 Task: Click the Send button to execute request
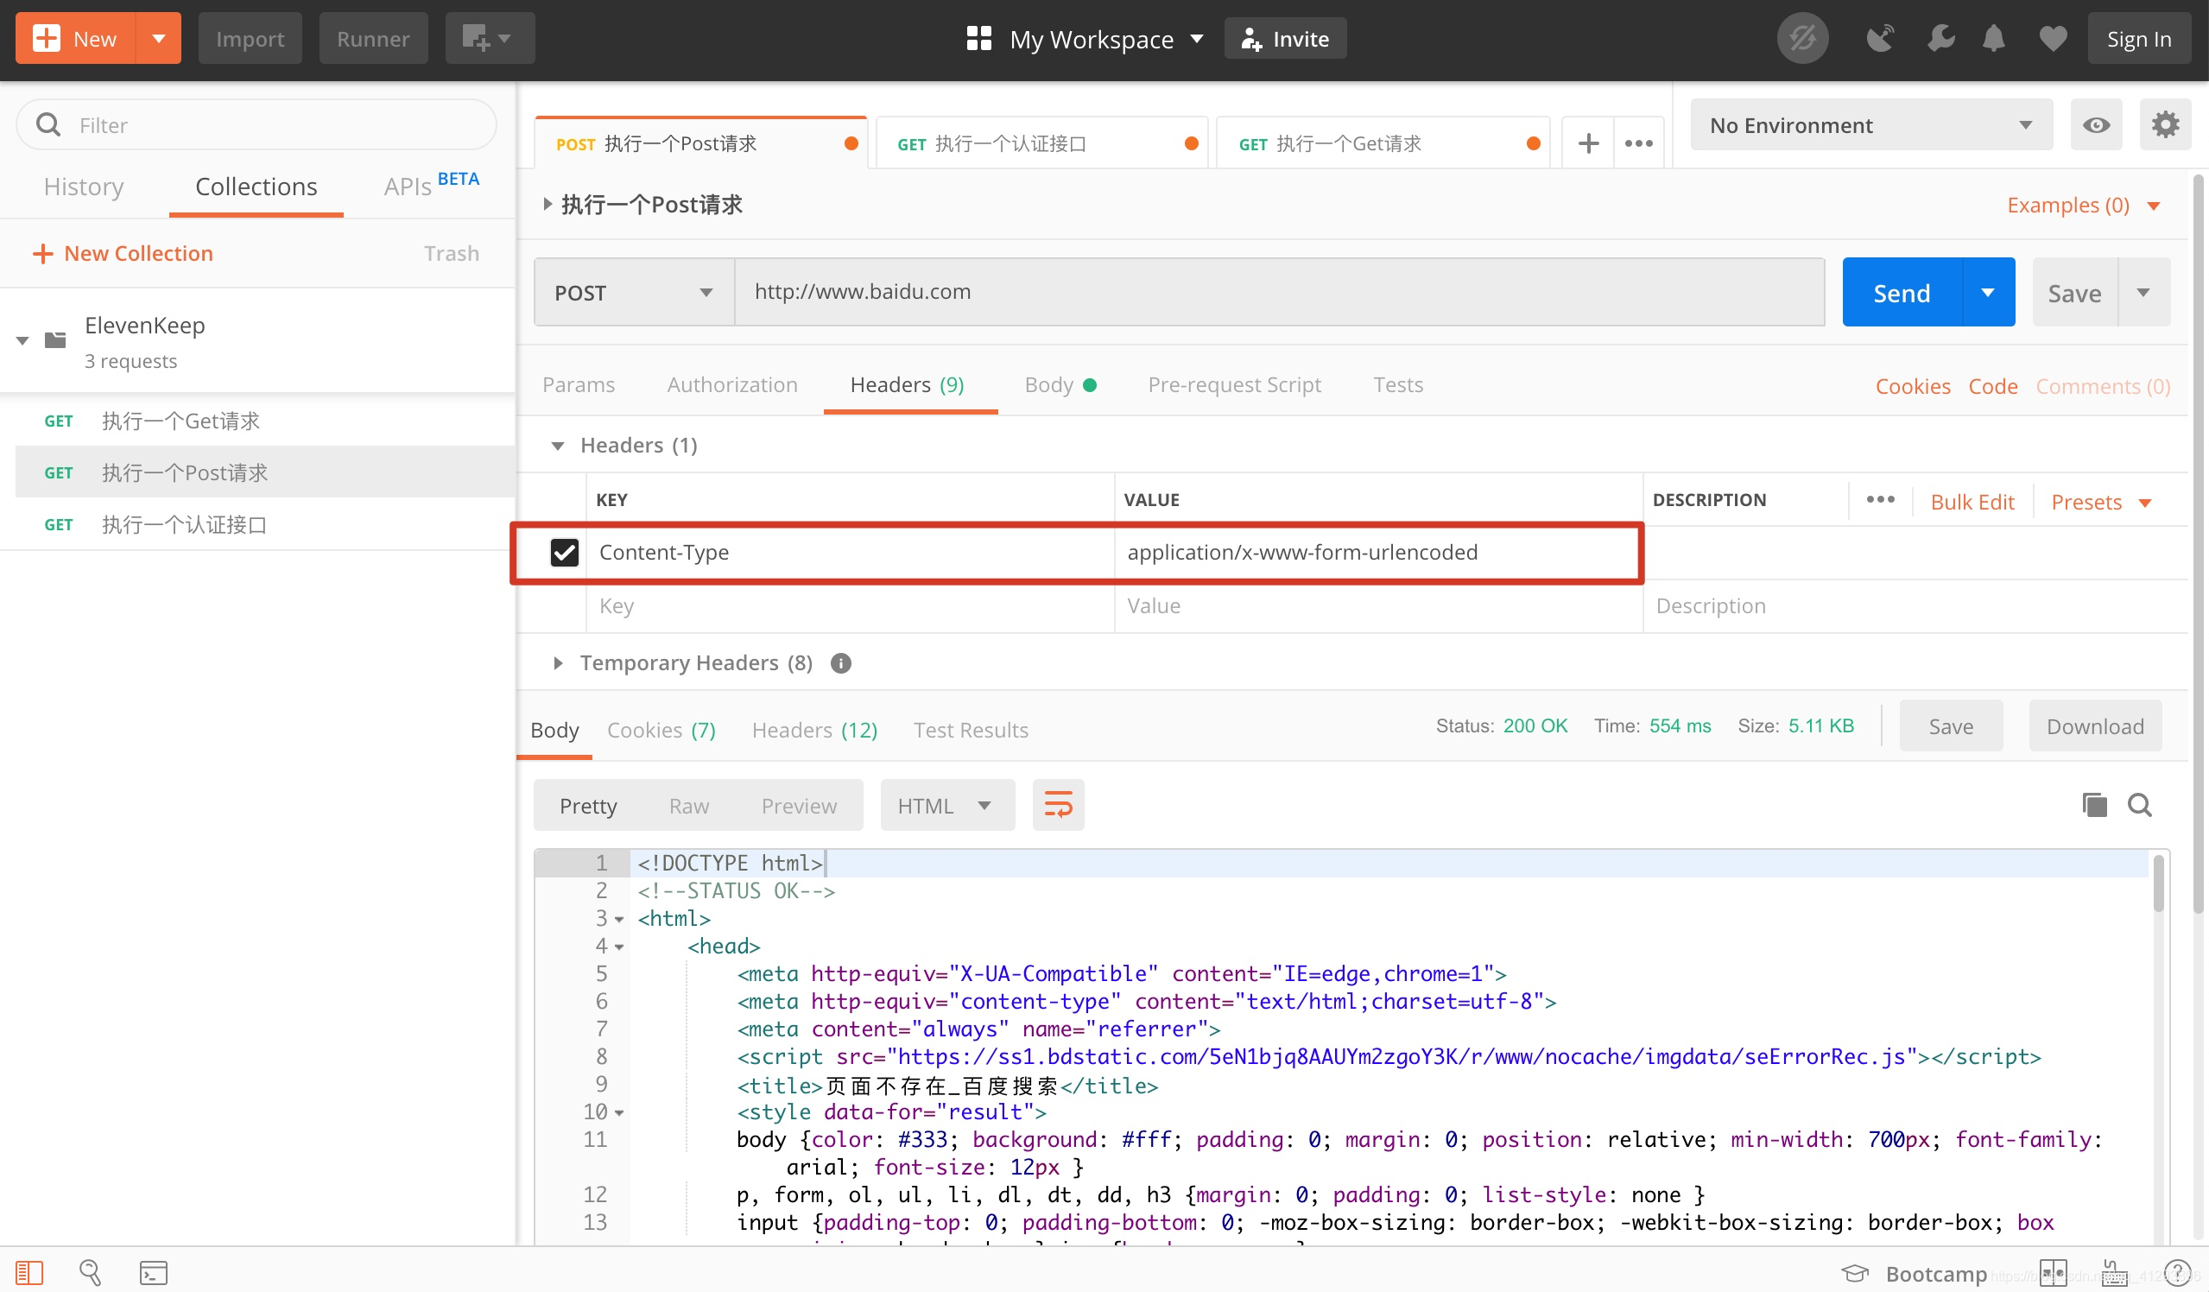coord(1902,292)
